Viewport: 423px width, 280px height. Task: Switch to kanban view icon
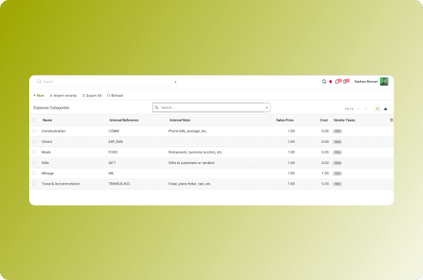pos(386,109)
